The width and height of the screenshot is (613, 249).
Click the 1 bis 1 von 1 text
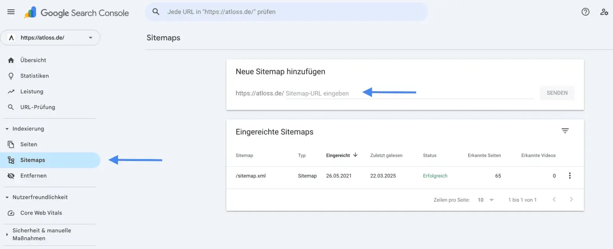[523, 200]
